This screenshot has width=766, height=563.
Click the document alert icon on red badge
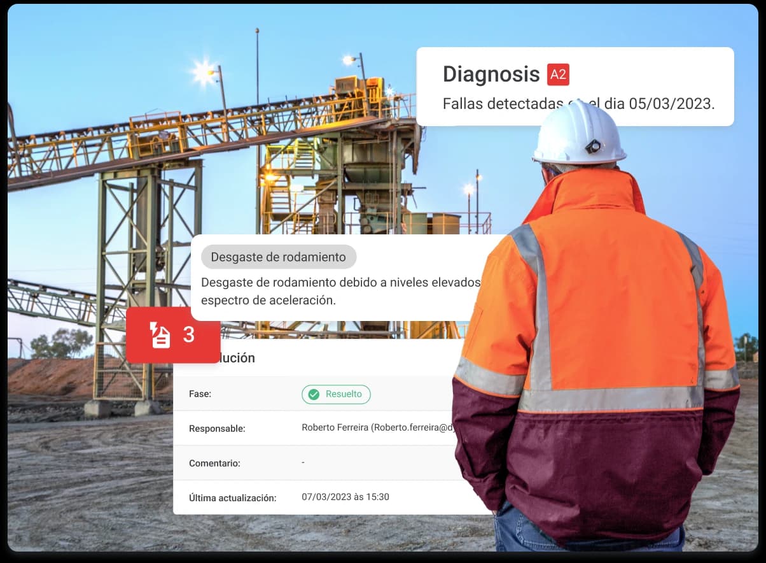pyautogui.click(x=160, y=335)
